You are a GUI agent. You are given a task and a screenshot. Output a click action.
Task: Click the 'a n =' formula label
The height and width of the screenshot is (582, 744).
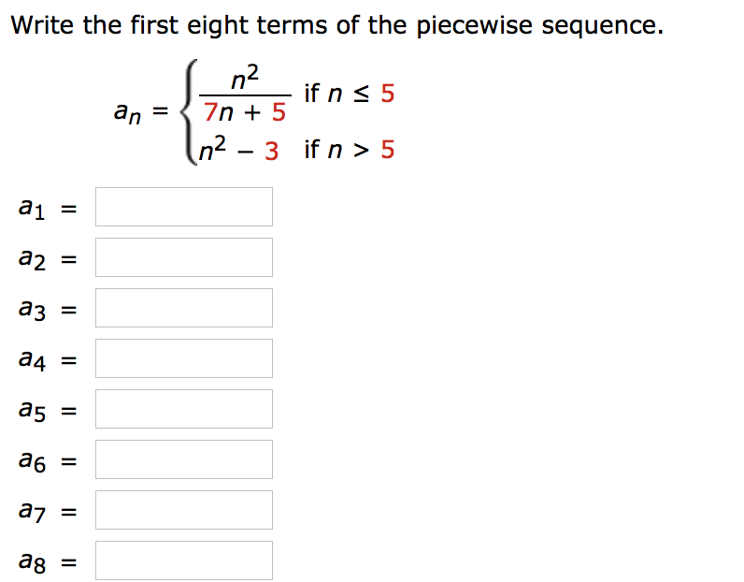click(x=141, y=112)
